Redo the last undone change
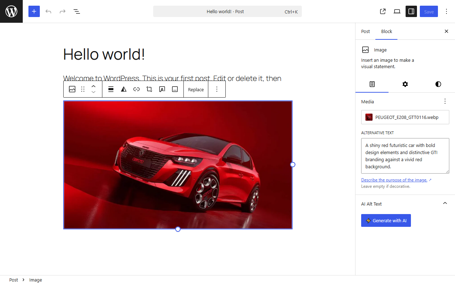The height and width of the screenshot is (284, 455). coord(63,11)
